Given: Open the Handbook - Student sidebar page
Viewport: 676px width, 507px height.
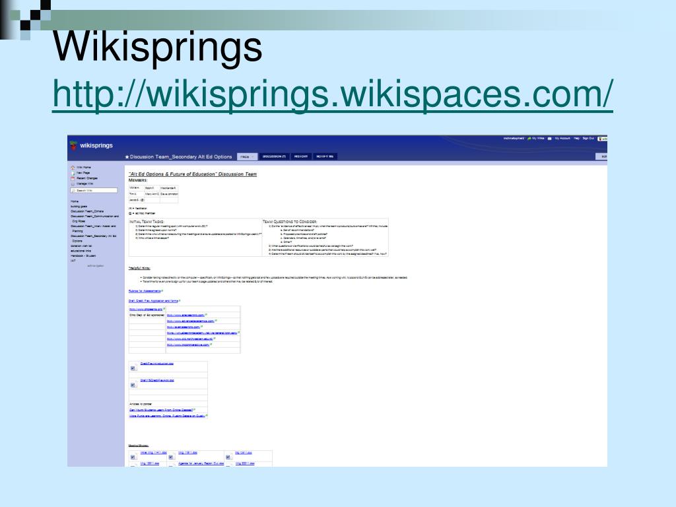Looking at the screenshot, I should pyautogui.click(x=83, y=255).
